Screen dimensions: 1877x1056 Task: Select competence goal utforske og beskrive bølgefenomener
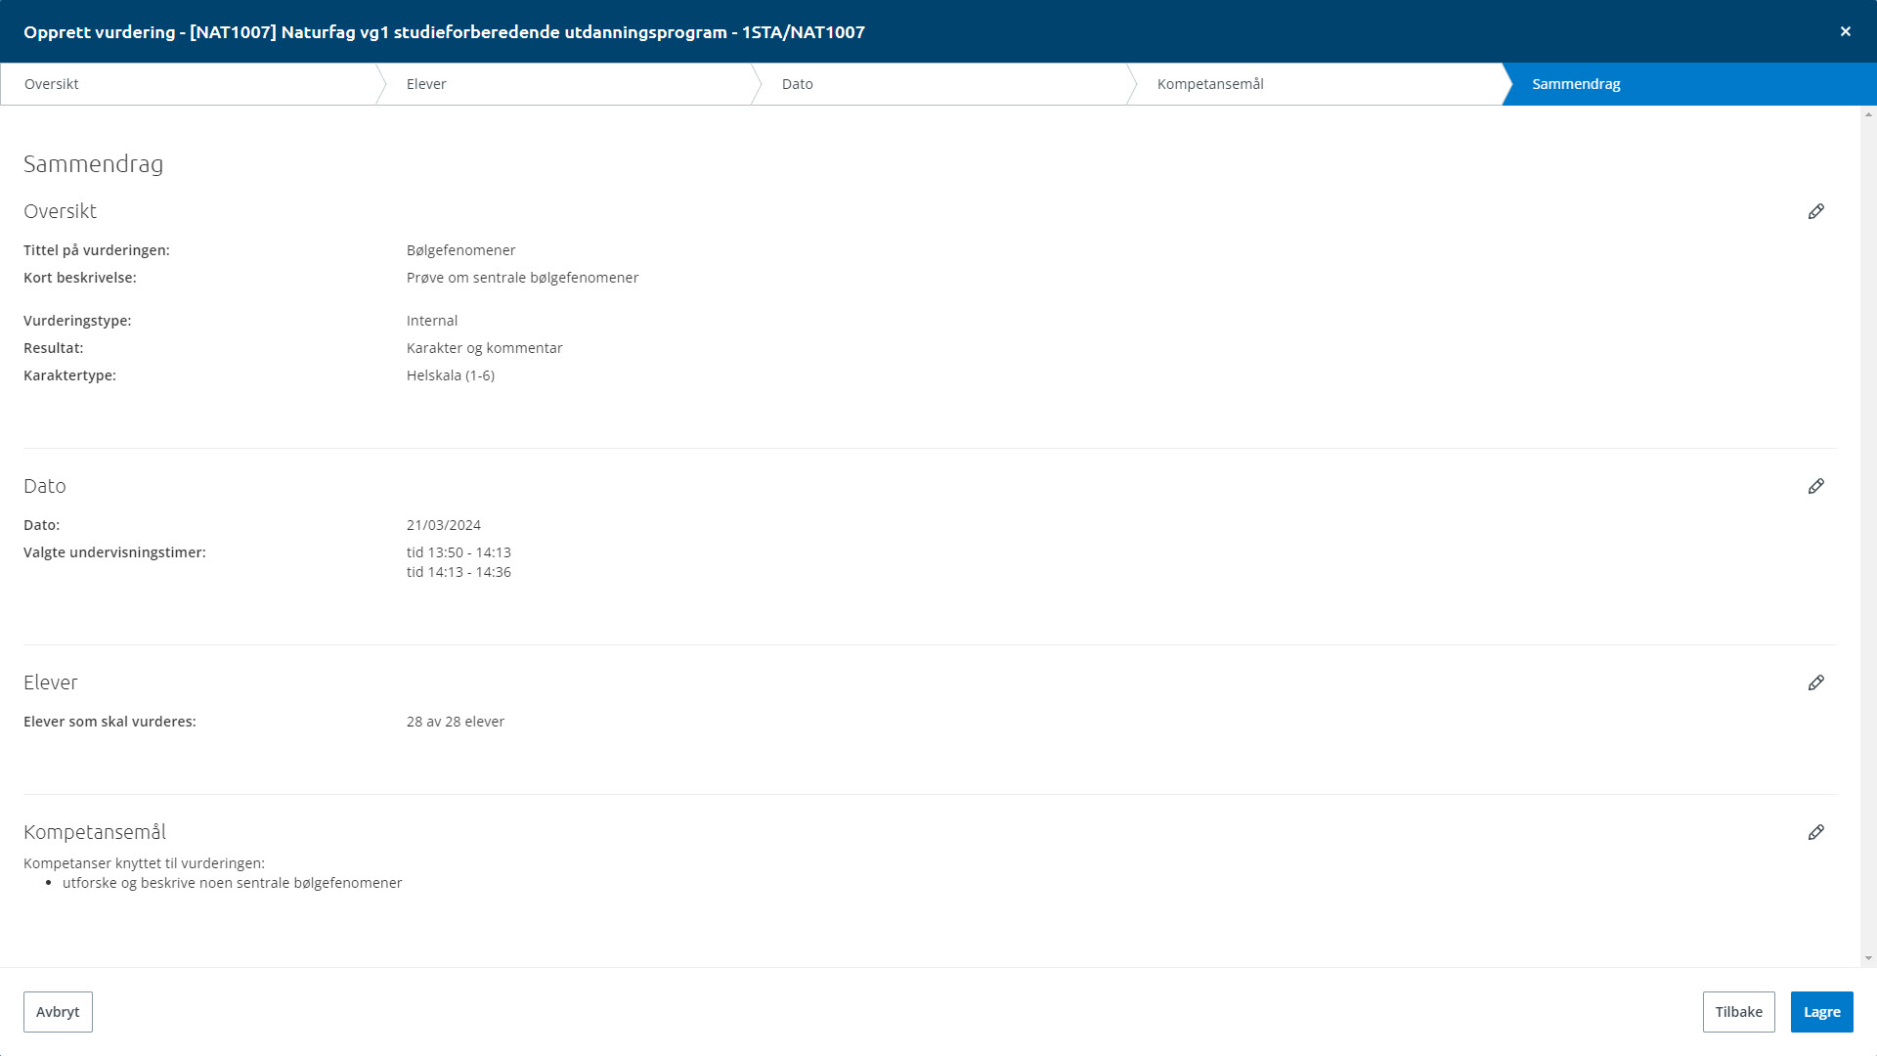[232, 883]
